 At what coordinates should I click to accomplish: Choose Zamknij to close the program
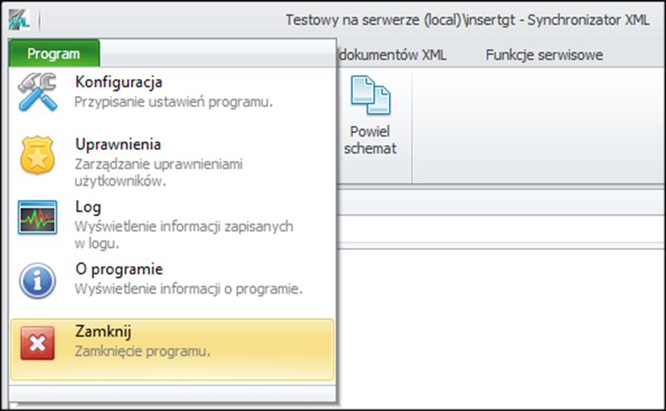pos(173,350)
